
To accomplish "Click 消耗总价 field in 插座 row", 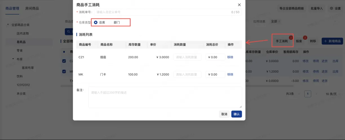I will [215, 57].
